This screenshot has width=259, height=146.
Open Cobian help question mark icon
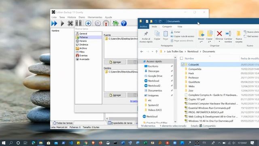(x=124, y=24)
